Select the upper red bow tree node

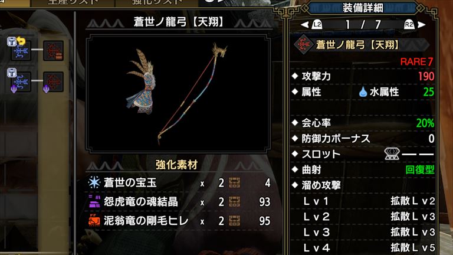[53, 50]
